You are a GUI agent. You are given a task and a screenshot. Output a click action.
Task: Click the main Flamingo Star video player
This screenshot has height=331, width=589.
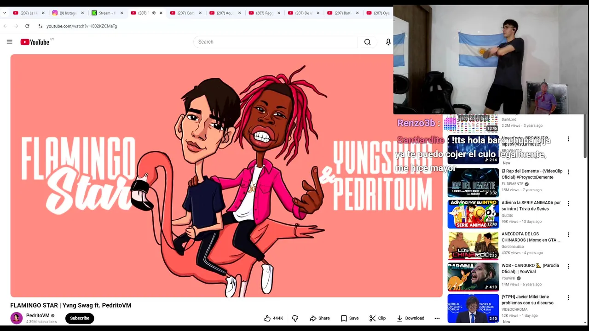[226, 176]
